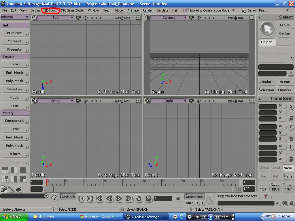Open the paint brush toolbar icon
The image size is (295, 221).
coord(11,189)
